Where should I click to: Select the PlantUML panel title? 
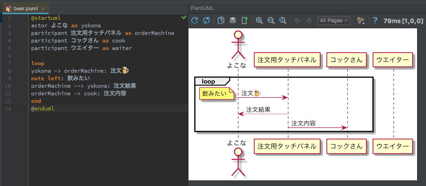202,8
